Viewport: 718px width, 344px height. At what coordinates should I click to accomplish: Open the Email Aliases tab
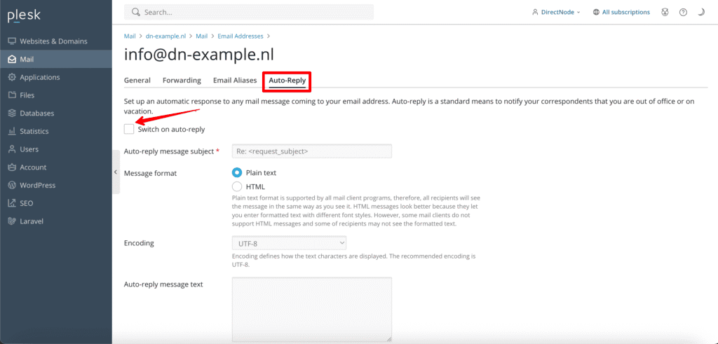click(x=235, y=81)
